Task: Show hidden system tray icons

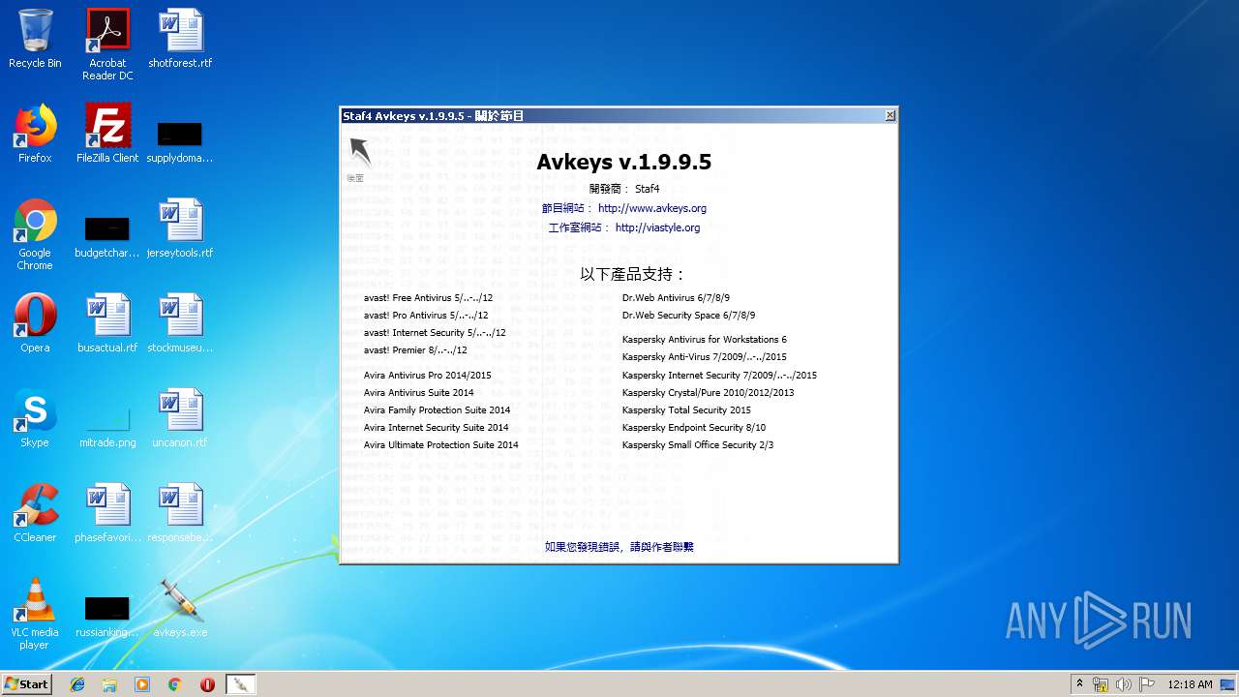Action: click(x=1079, y=684)
